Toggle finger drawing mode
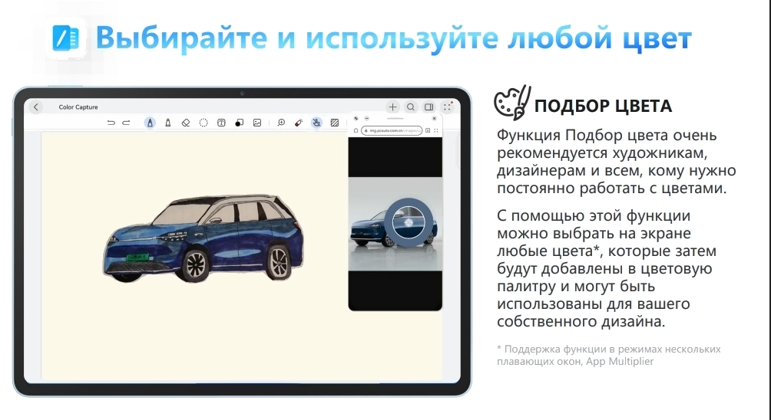 tap(316, 123)
